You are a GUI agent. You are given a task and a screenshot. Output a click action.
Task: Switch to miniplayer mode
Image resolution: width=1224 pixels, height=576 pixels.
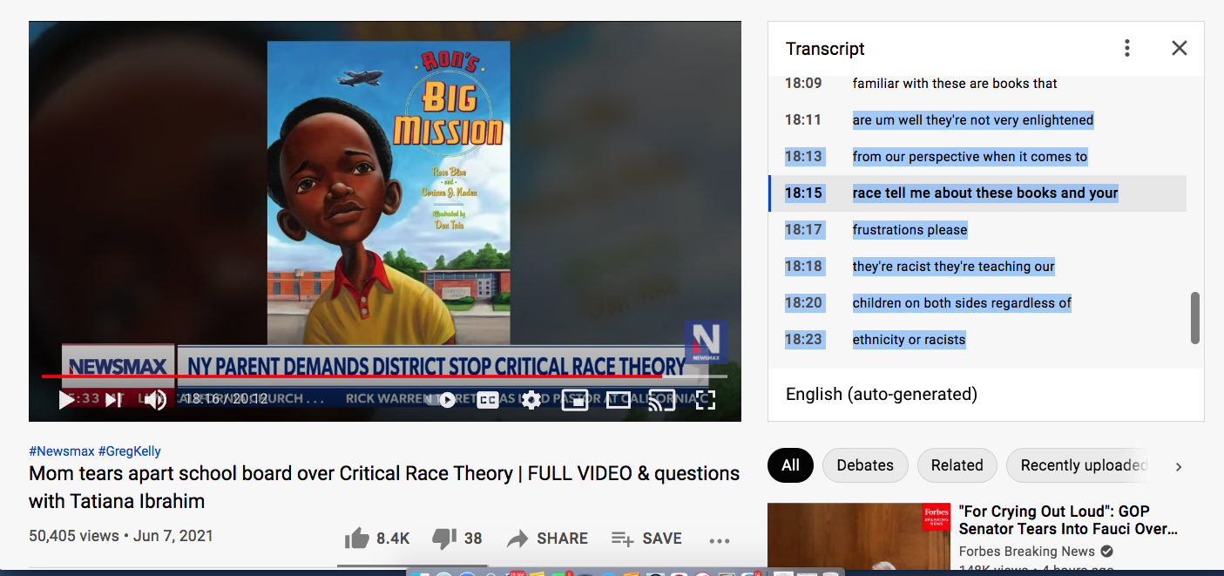click(574, 400)
